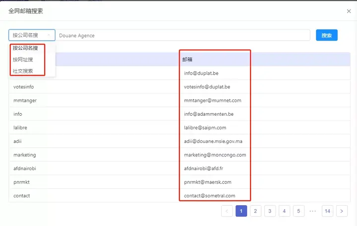
Task: Close the 全网邮箱搜索 dialog
Action: (x=349, y=11)
